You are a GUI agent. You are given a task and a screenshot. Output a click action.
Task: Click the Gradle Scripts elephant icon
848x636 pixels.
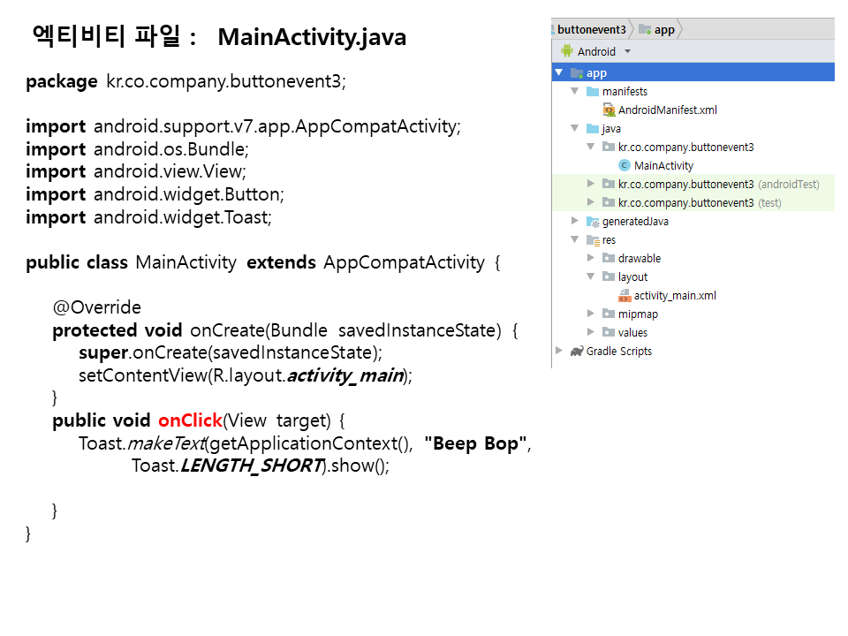(577, 352)
